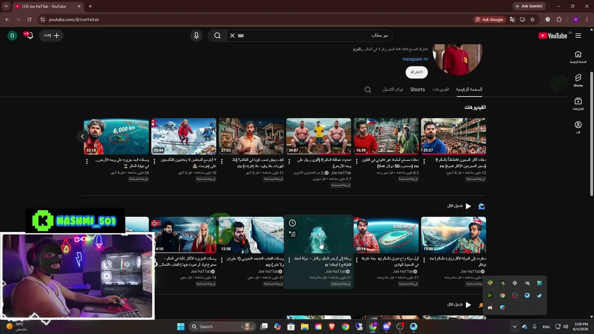Open options menu for the 25:44 video
This screenshot has height=334, width=594.
(154, 161)
